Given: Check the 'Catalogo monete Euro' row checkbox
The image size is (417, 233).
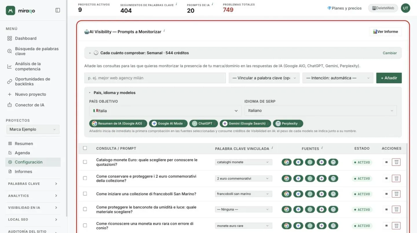Looking at the screenshot, I should pyautogui.click(x=85, y=162).
